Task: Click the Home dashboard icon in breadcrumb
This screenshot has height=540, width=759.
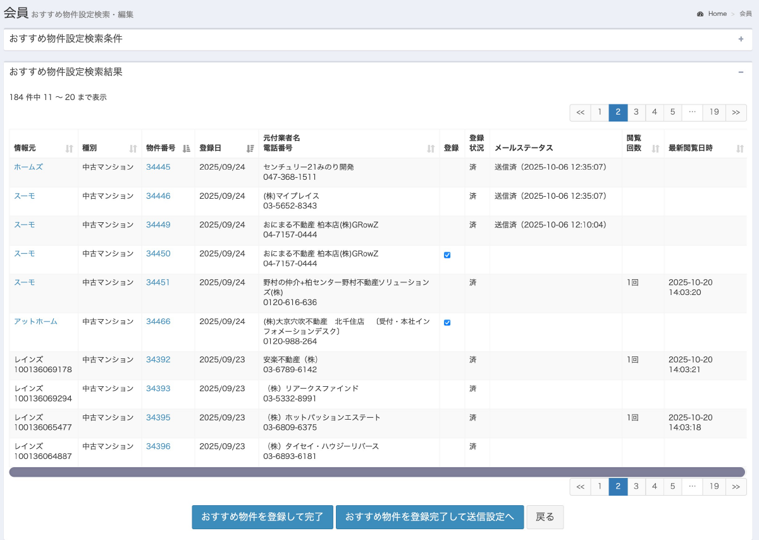Action: (700, 14)
